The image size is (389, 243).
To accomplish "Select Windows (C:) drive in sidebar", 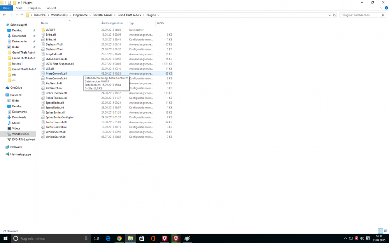I will [x=20, y=134].
